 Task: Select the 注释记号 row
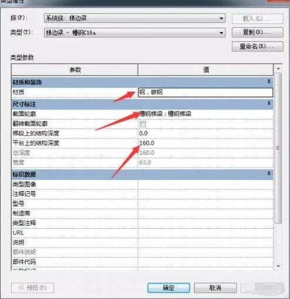(x=142, y=194)
